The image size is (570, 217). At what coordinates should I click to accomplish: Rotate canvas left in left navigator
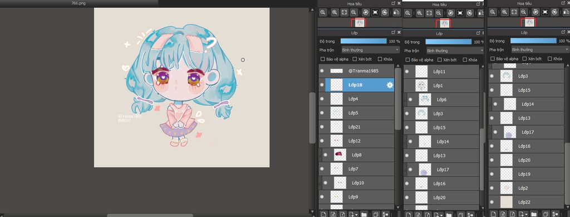click(365, 12)
